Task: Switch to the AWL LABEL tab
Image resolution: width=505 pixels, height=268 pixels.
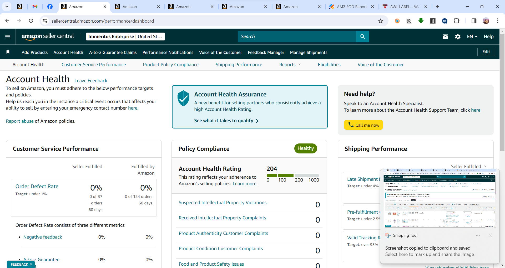Action: click(405, 7)
